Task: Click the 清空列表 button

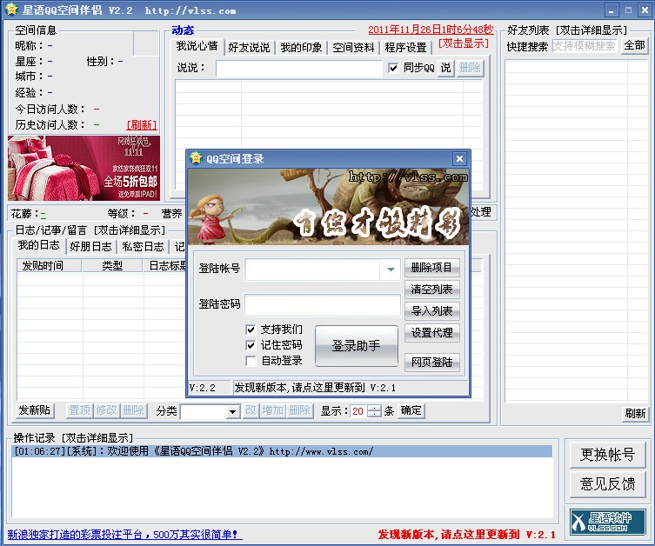Action: [x=432, y=290]
